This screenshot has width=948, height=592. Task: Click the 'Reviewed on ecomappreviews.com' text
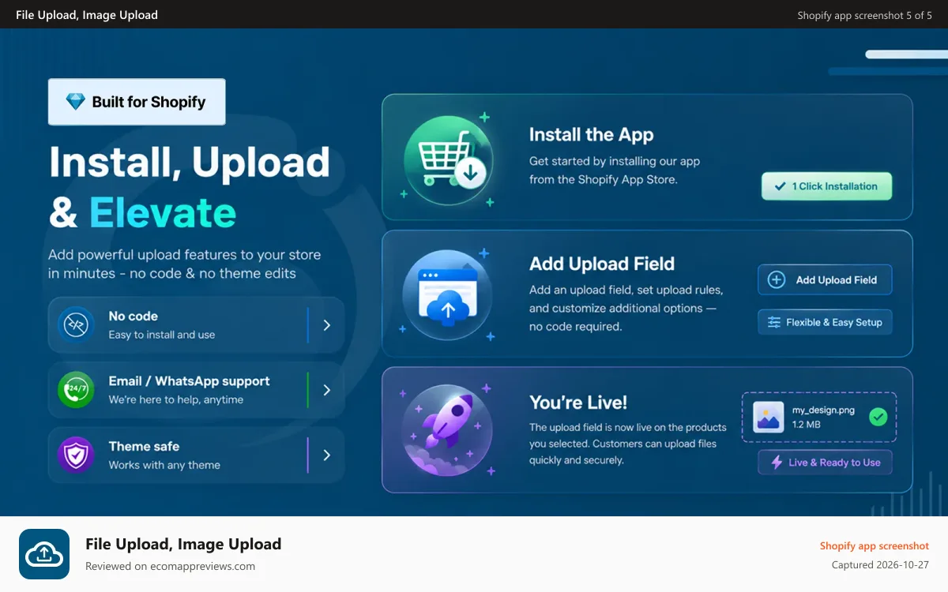click(x=171, y=566)
